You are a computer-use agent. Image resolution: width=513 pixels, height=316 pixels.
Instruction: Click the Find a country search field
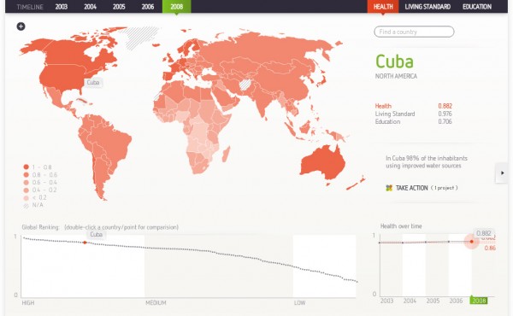[x=414, y=32]
